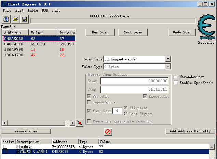Start a New Scan

100,32
